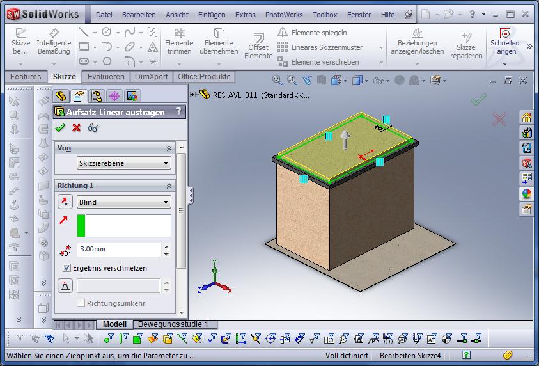Cancel the feature with the red X
The height and width of the screenshot is (366, 539).
coord(77,128)
